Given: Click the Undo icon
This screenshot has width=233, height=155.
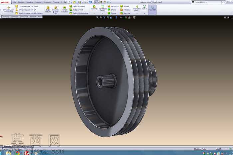Looking at the screenshot, I should coord(90,2).
